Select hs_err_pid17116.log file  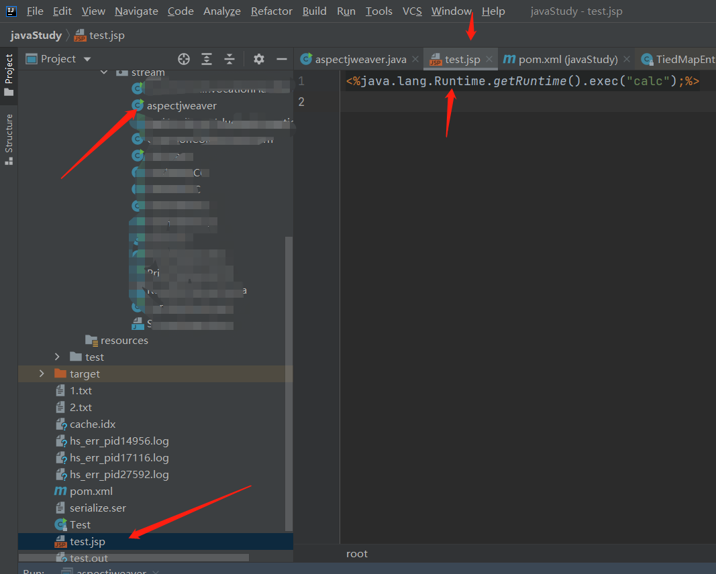[x=119, y=457]
